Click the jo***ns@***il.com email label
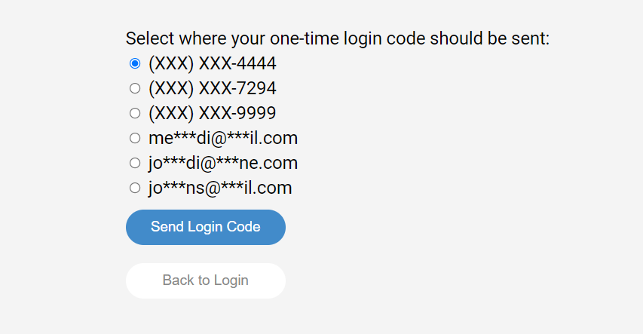The height and width of the screenshot is (334, 643). 219,188
